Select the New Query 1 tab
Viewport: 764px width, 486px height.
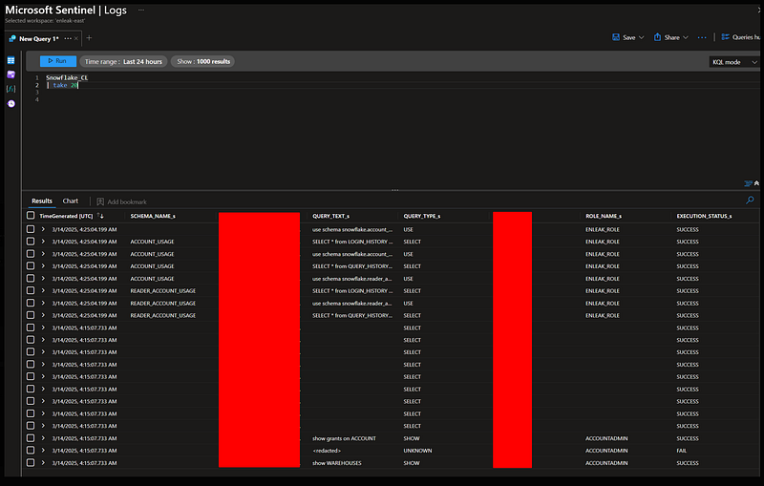[38, 38]
